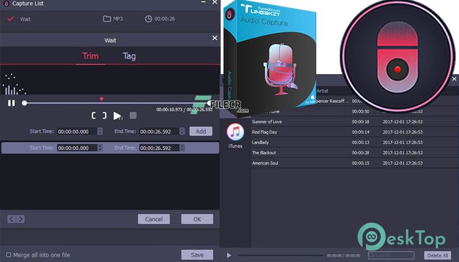Set the trim start bracket marker
The width and height of the screenshot is (459, 262).
[94, 115]
